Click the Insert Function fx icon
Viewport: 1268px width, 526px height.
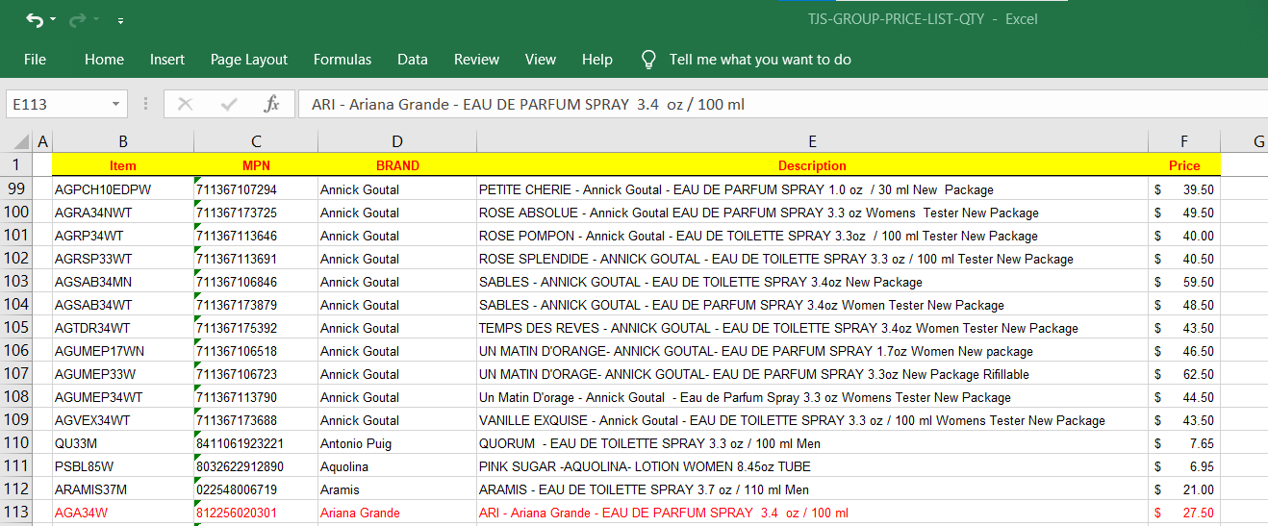pos(272,104)
